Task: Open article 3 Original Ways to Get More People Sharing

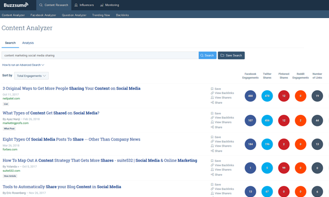Action: 71,88
